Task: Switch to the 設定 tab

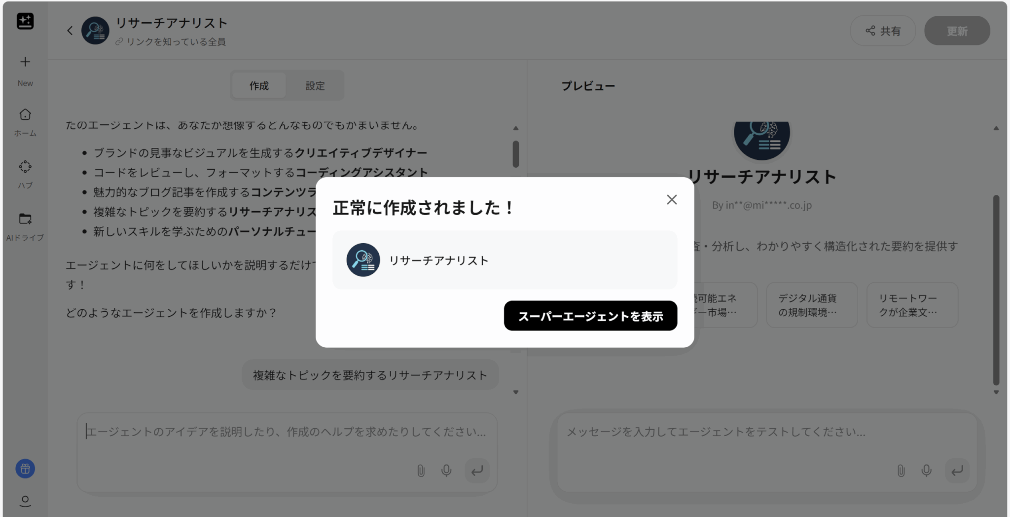Action: [315, 86]
